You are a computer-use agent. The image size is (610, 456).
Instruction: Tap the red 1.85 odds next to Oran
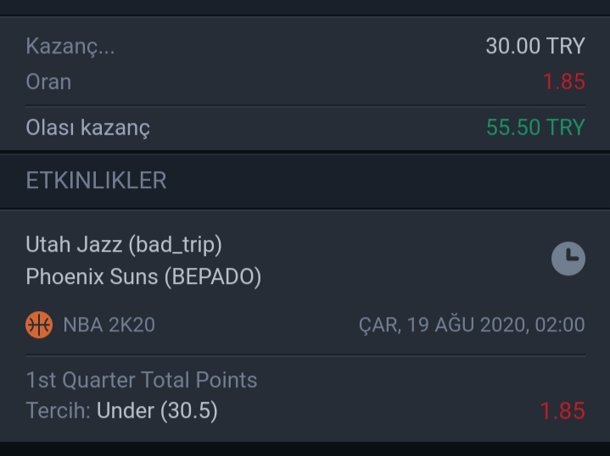pos(564,81)
